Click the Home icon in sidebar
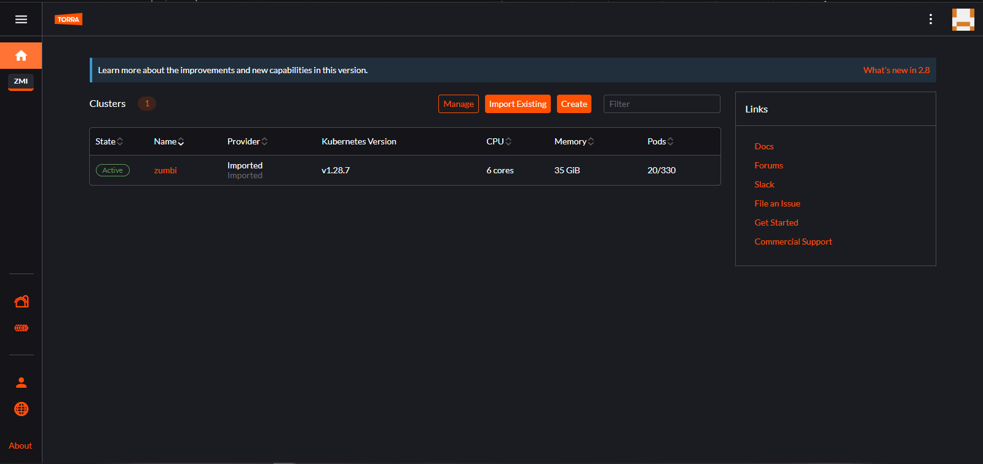The width and height of the screenshot is (983, 464). tap(21, 56)
